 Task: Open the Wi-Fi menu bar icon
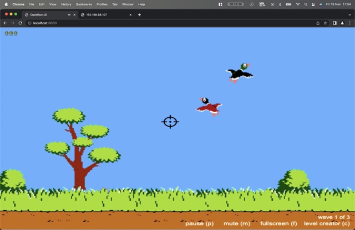coord(298,4)
